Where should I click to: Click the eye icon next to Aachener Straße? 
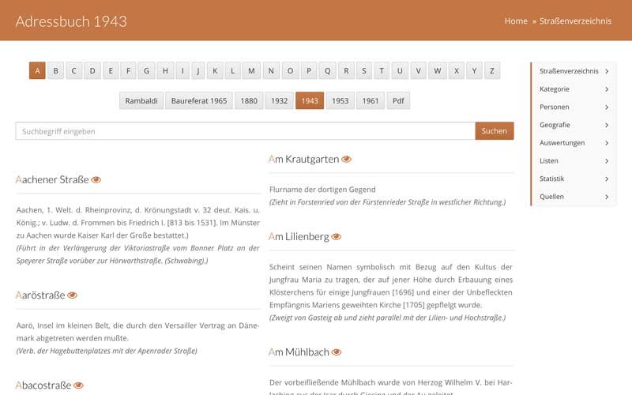point(96,180)
